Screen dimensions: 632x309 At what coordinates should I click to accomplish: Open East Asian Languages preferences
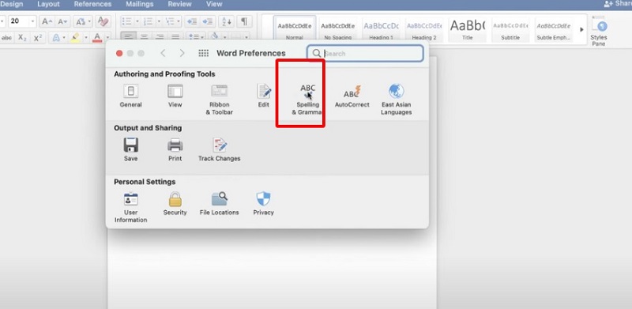[x=397, y=100]
